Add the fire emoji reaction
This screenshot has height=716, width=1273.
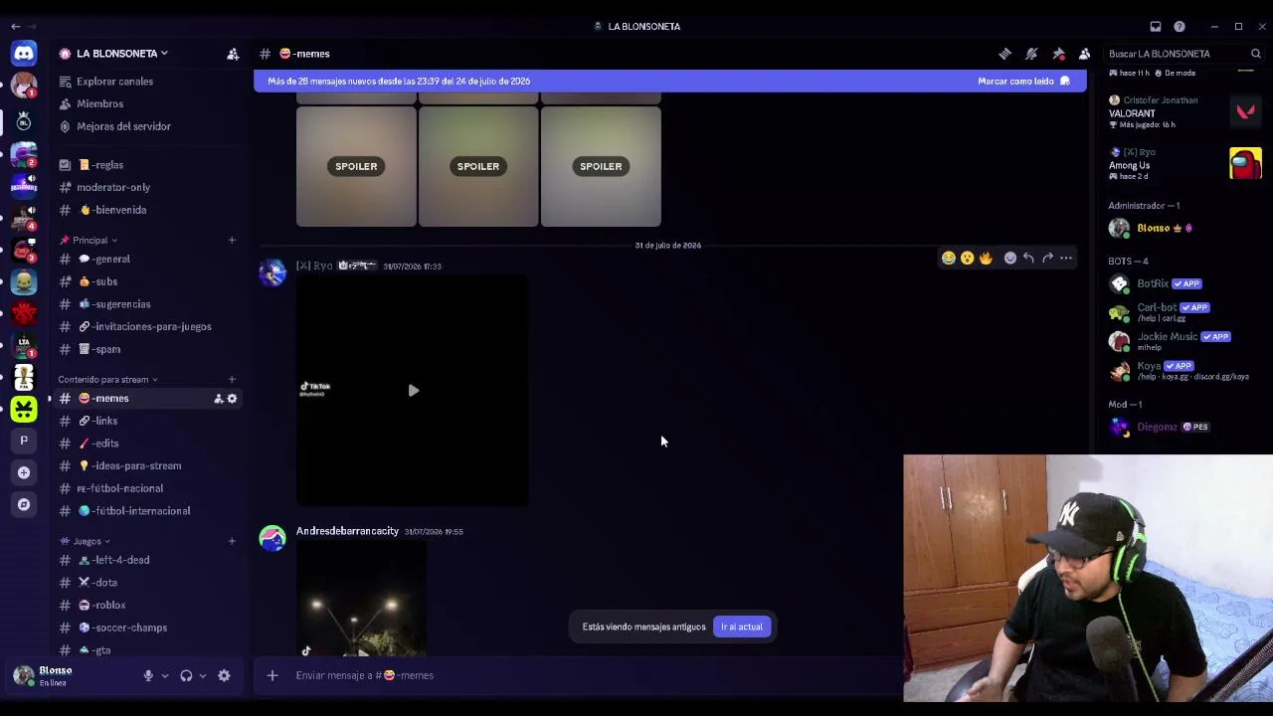point(986,259)
